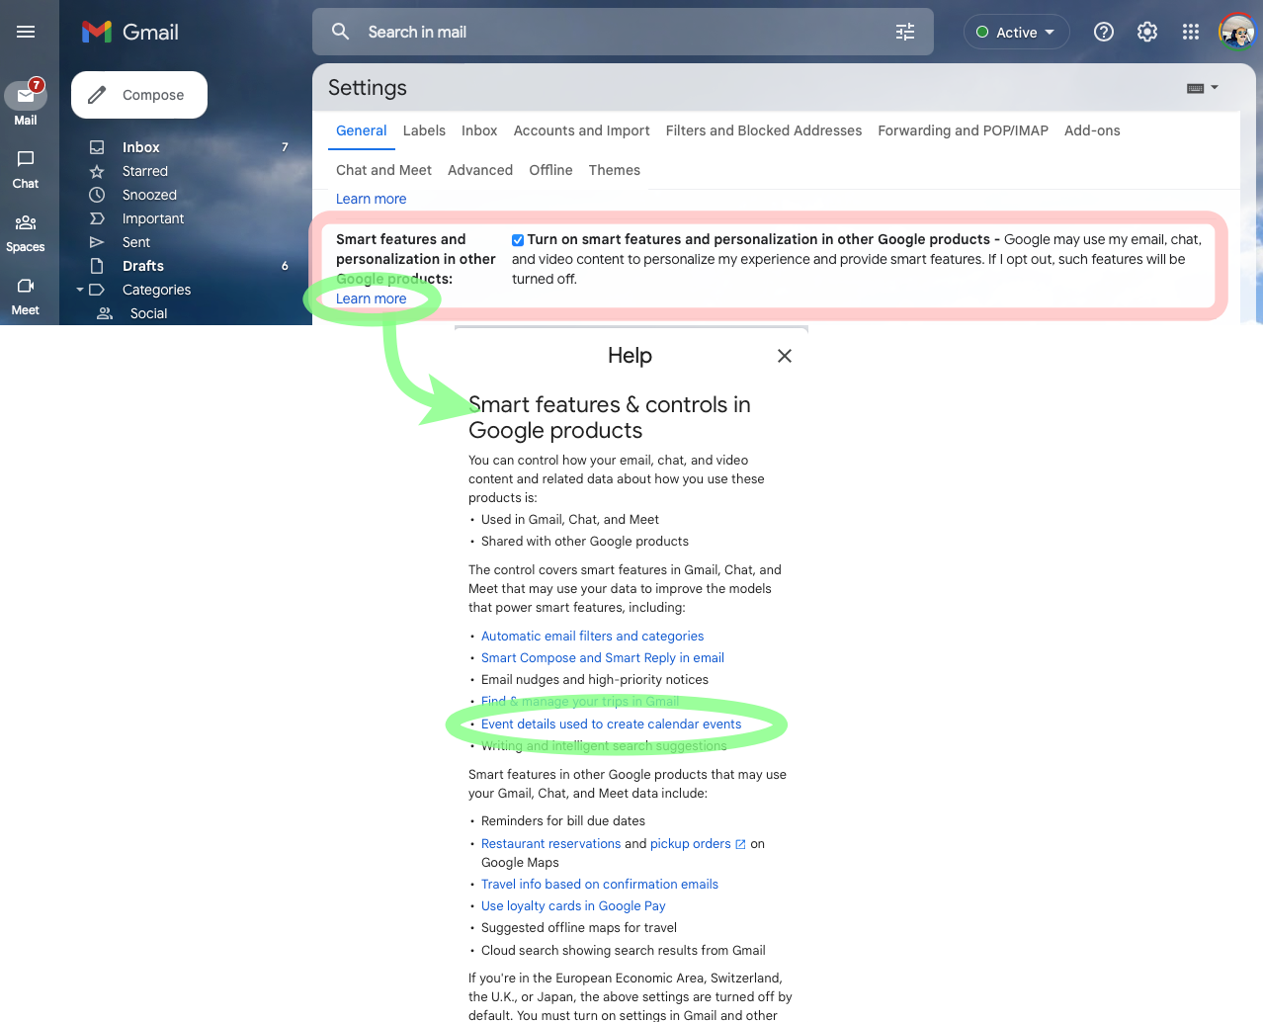
Task: Open the input tools keyboard dropdown
Action: click(x=1203, y=88)
